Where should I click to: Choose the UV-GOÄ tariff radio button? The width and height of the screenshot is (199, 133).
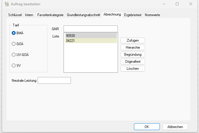pos(14,55)
